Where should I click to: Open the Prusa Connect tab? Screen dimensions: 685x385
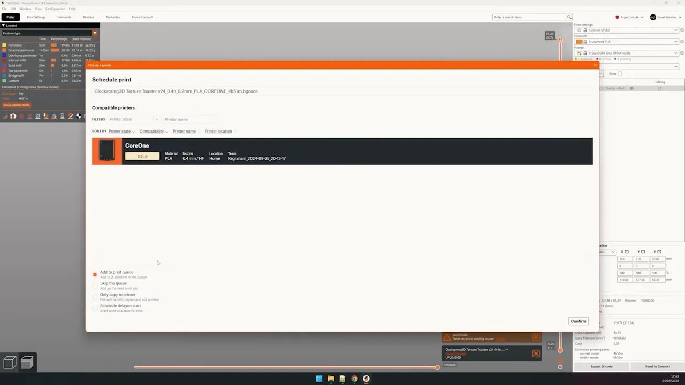point(142,17)
